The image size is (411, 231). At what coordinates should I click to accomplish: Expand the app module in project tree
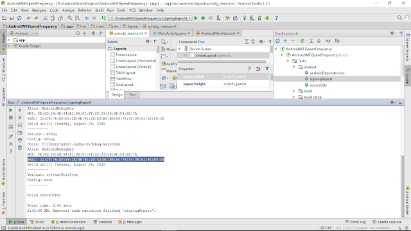coord(9,40)
